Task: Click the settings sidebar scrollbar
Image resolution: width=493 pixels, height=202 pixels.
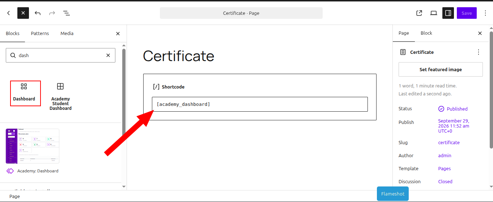Action: pyautogui.click(x=491, y=90)
